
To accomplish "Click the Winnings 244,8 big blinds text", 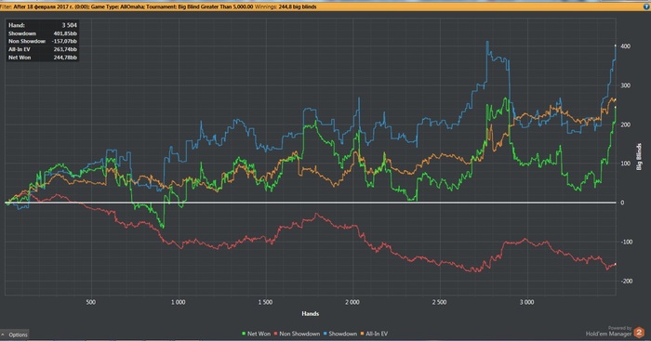I will (x=286, y=7).
